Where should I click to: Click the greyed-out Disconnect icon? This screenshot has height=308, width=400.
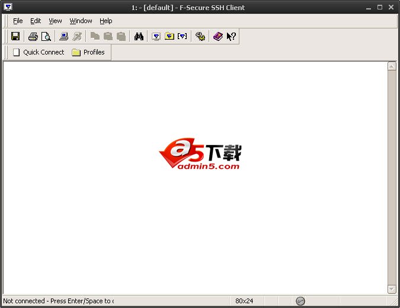click(x=77, y=36)
